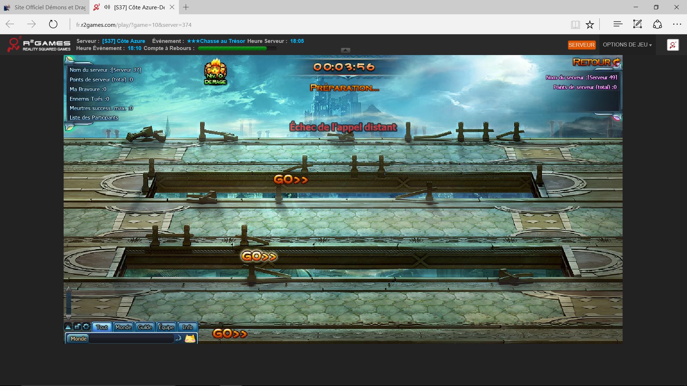Click the chat scrollbar up arrow
Viewport: 687px width, 386px height.
coord(68,288)
